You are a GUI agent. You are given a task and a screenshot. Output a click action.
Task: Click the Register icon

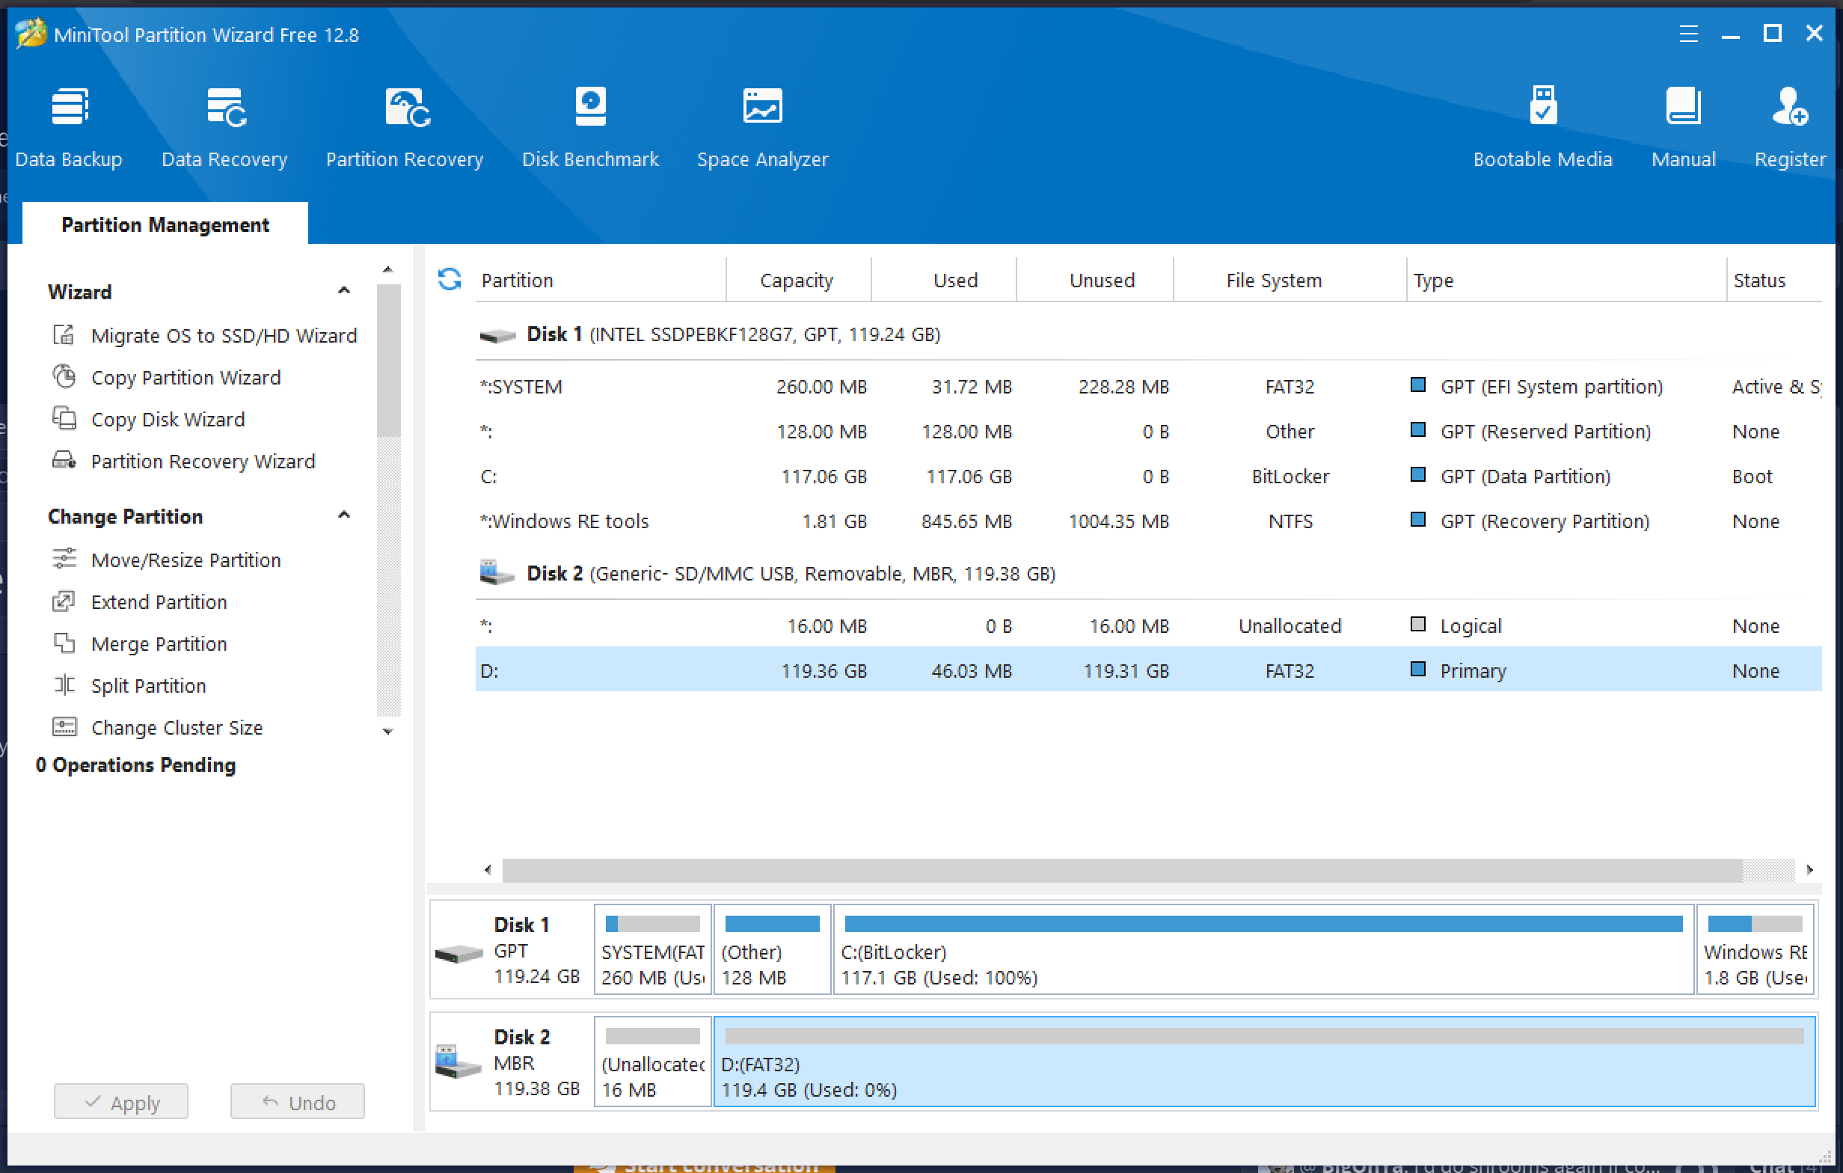[x=1789, y=105]
